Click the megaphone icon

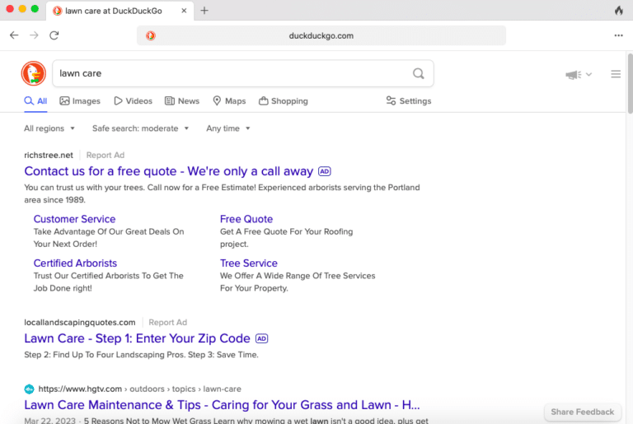[x=574, y=74]
